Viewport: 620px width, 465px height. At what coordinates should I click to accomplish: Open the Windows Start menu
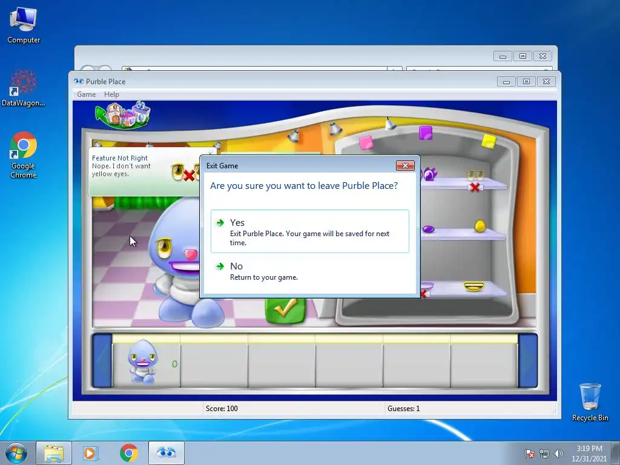coord(16,453)
